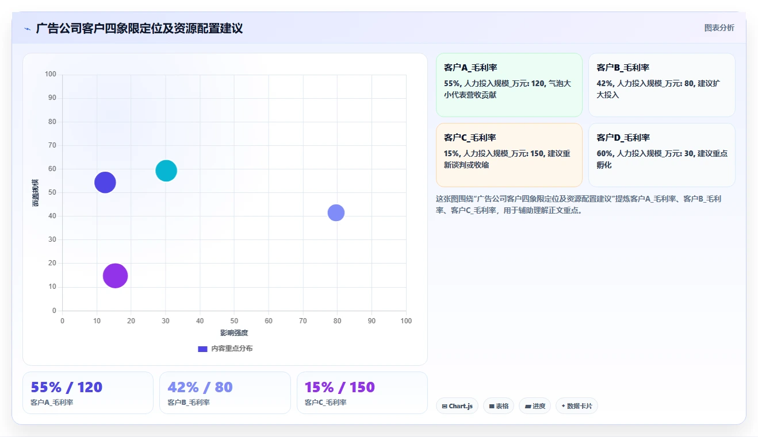
Task: Click the Chart.js tag chip
Action: (x=457, y=406)
